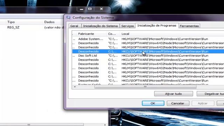Viewport: 224px width, 126px height.
Task: Click the Desativar tudo button
Action: (210, 94)
